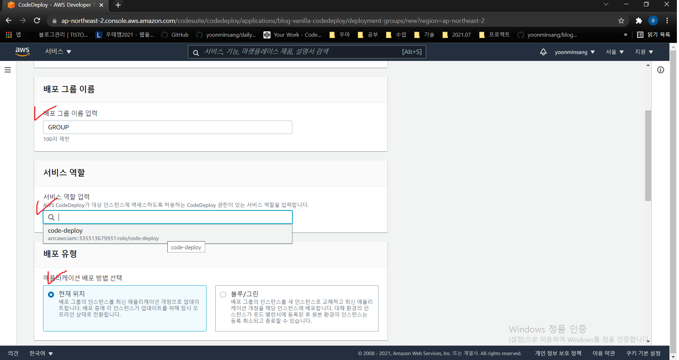The width and height of the screenshot is (679, 360).
Task: Open the info panel icon on right
Action: click(661, 70)
